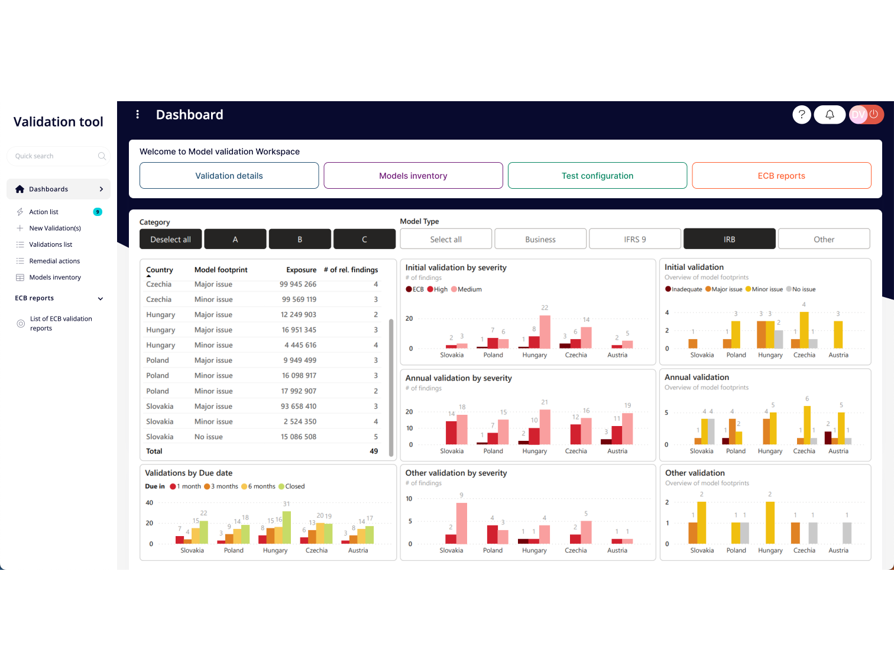Open Models inventory button
This screenshot has width=894, height=671.
point(413,176)
